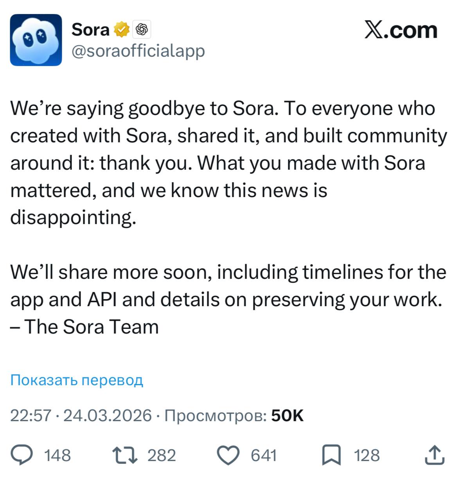This screenshot has height=483, width=460.
Task: Open the Sora display name profile link
Action: [90, 30]
